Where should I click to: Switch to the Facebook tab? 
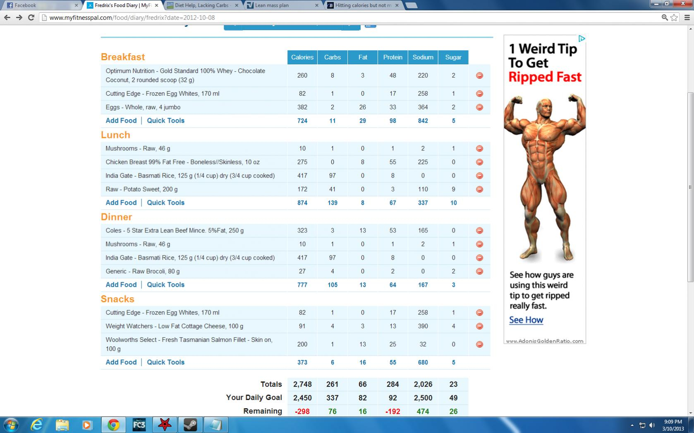tap(41, 5)
